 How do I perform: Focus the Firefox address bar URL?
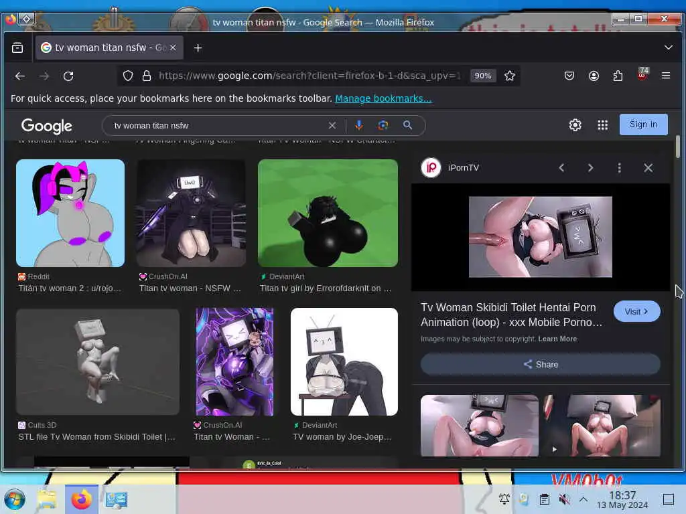coord(309,76)
